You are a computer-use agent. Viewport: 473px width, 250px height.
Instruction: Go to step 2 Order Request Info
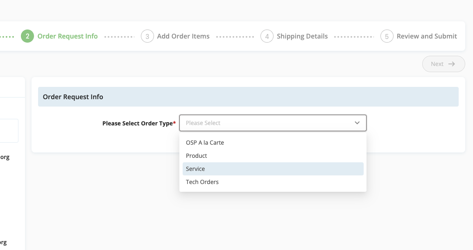click(x=59, y=36)
